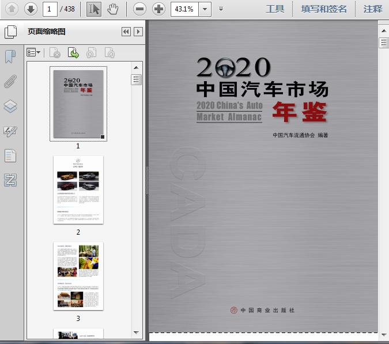Click the thumbnail pane scrollbar handle
Screen dimensions: 389x344
tap(136, 79)
